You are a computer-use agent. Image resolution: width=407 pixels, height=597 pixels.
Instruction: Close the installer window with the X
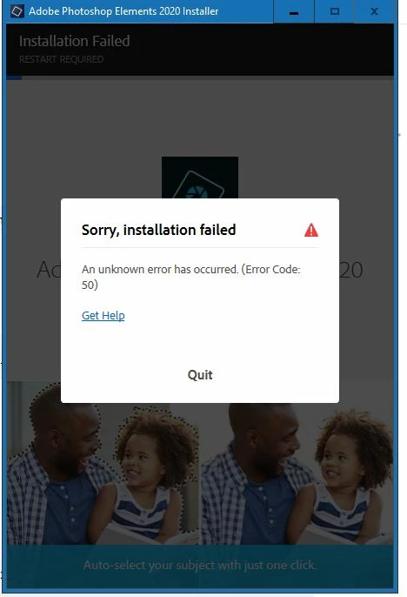pos(374,11)
